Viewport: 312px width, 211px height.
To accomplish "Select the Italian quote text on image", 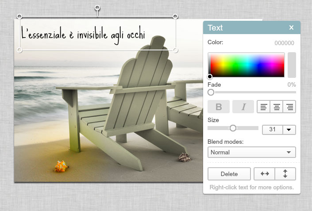I will pyautogui.click(x=83, y=34).
